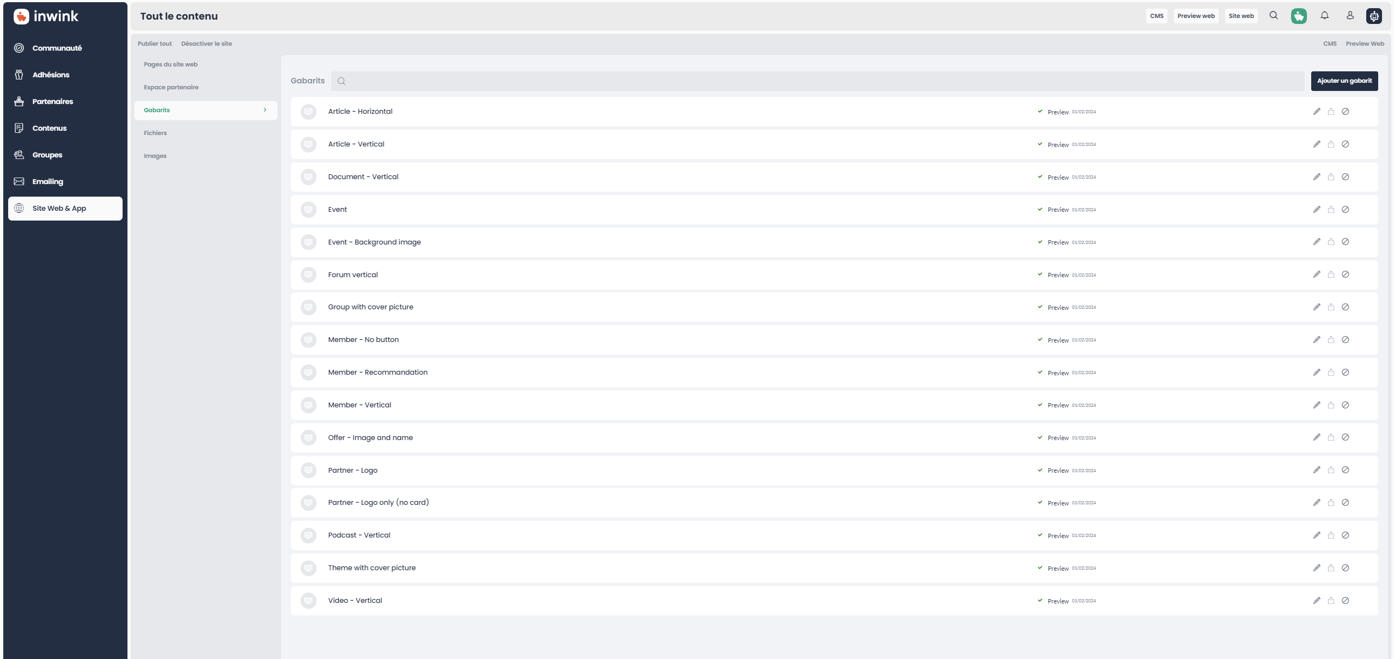Click the disable icon for Video - Vertical

[1345, 601]
